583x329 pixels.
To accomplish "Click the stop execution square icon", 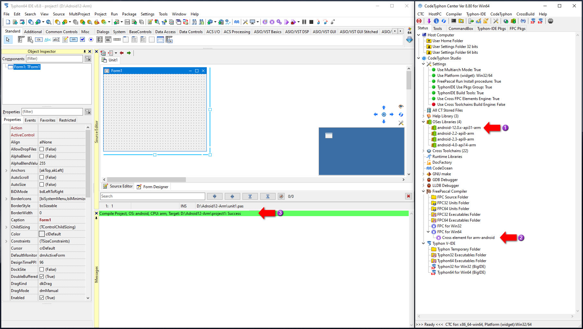I will pos(311,22).
